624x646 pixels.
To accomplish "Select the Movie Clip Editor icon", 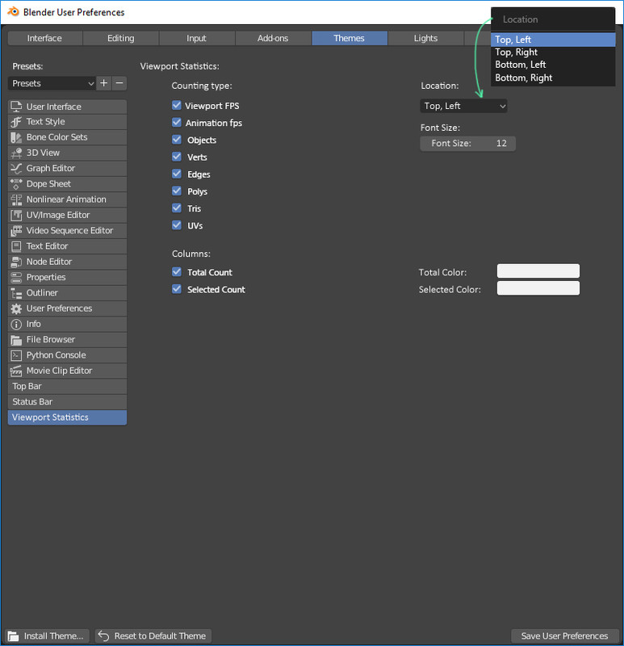I will tap(16, 371).
